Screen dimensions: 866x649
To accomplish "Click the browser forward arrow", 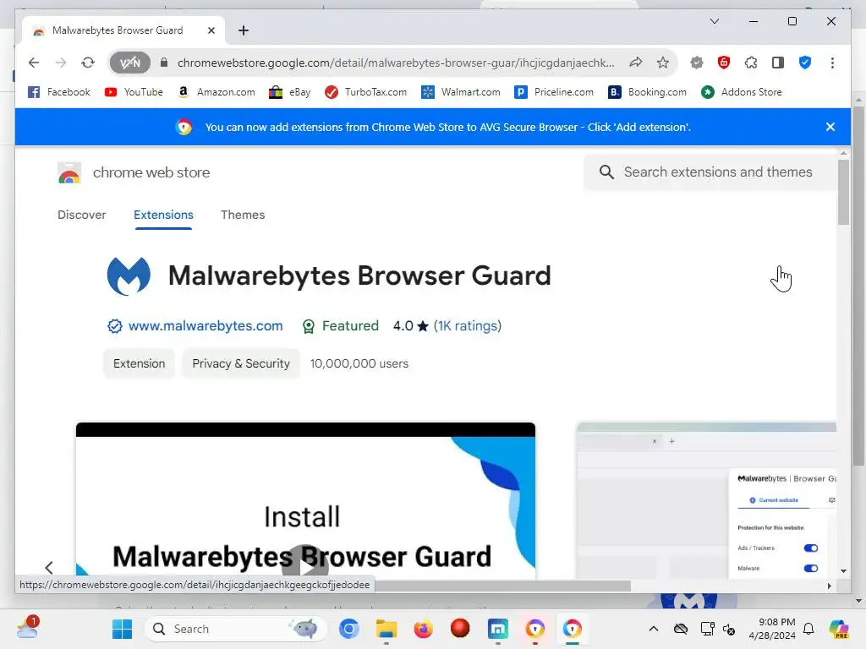I will tap(61, 63).
